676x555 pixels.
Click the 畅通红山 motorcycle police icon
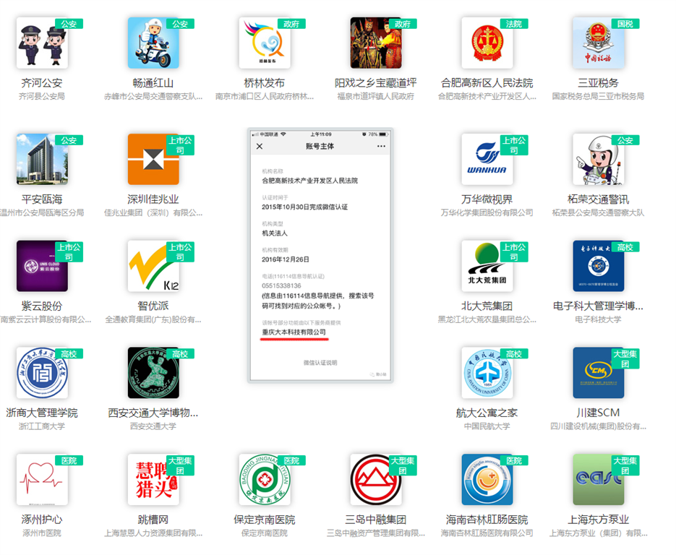pyautogui.click(x=153, y=43)
